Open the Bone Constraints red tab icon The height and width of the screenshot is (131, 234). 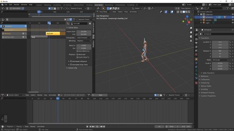pos(196,83)
